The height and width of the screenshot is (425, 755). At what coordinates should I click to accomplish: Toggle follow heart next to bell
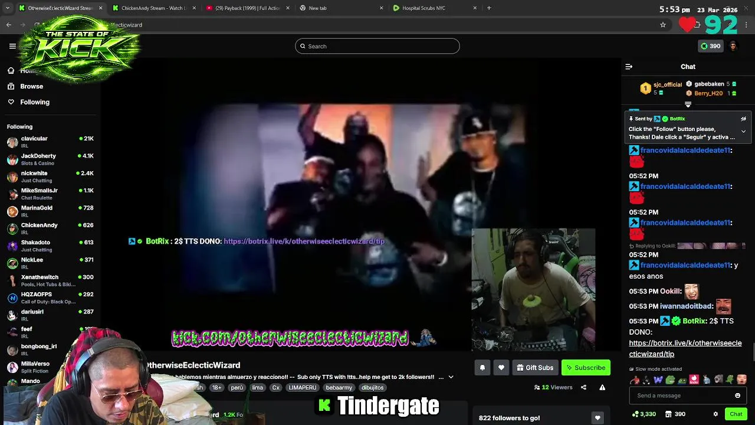coord(501,368)
